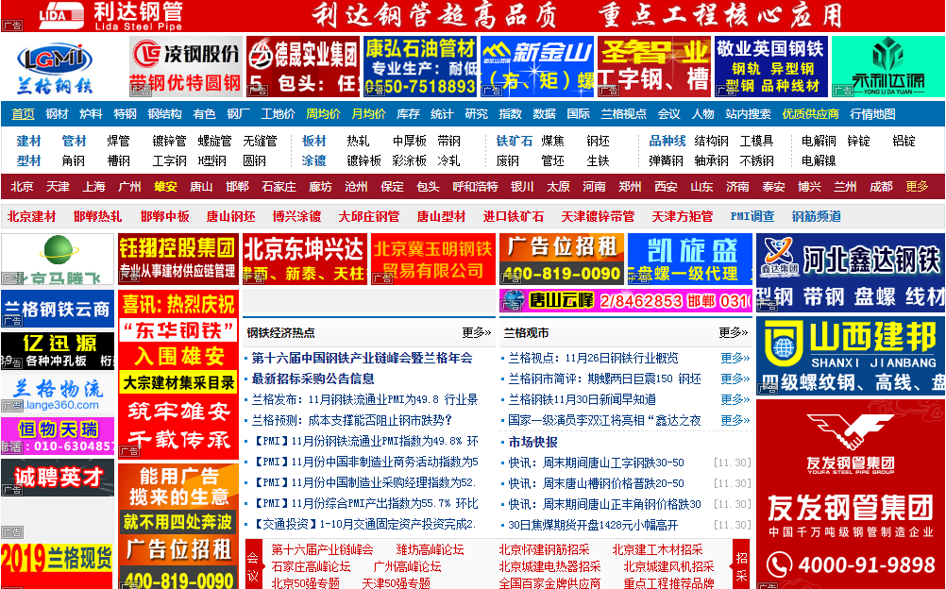
Task: Open the 东华钢铁 入围雄安 red ad
Action: pyautogui.click(x=178, y=374)
